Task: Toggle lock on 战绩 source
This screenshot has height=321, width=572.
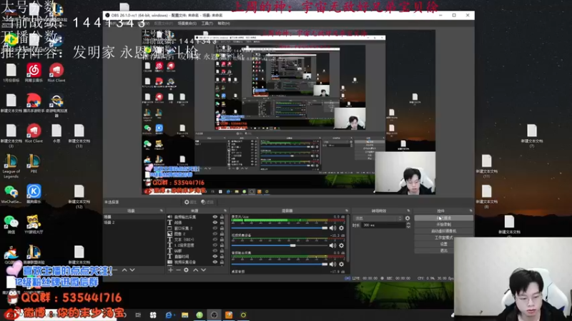Action: 222,223
